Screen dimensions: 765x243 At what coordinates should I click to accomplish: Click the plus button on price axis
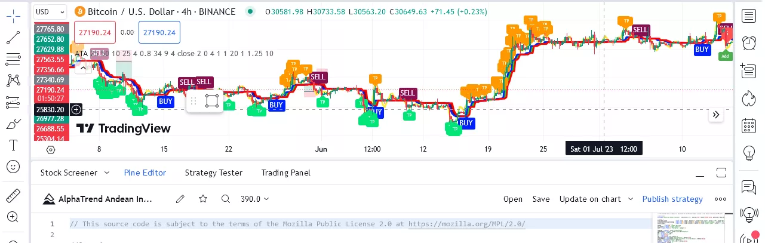76,109
